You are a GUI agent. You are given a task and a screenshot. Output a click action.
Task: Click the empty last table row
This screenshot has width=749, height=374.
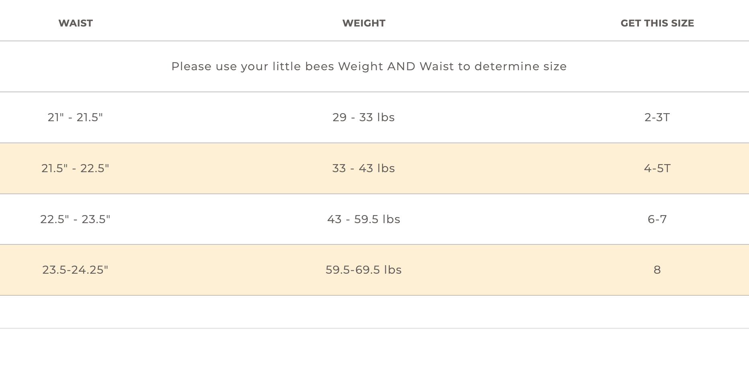coord(374,312)
